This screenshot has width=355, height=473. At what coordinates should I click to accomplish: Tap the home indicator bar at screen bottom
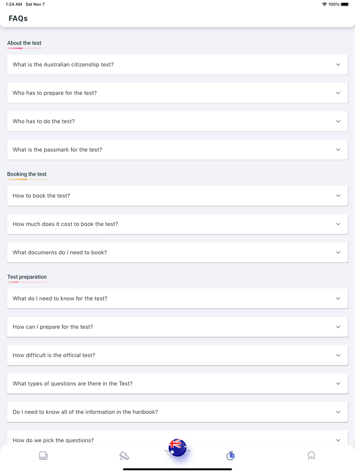[x=177, y=469]
